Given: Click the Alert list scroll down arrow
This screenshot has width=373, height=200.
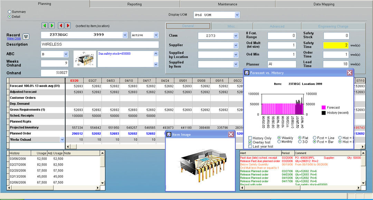Looking at the screenshot, I should click(363, 183).
